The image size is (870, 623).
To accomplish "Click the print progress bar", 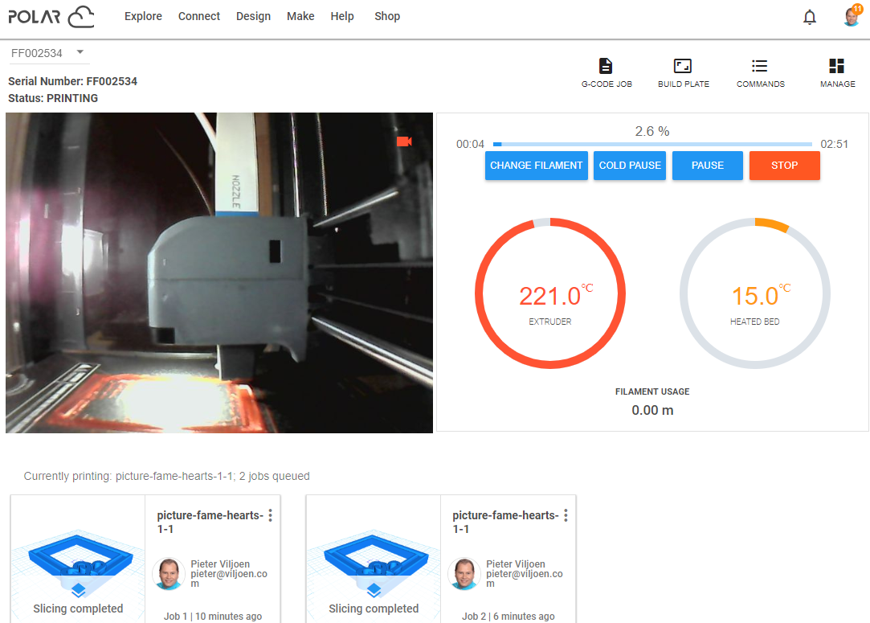I will pos(651,145).
